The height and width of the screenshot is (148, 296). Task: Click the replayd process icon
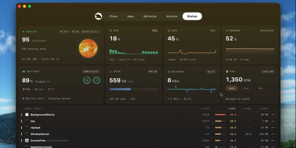[27, 128]
